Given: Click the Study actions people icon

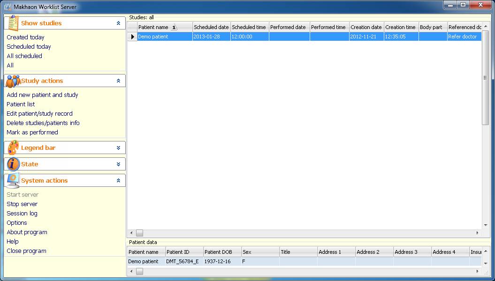Looking at the screenshot, I should 13,81.
